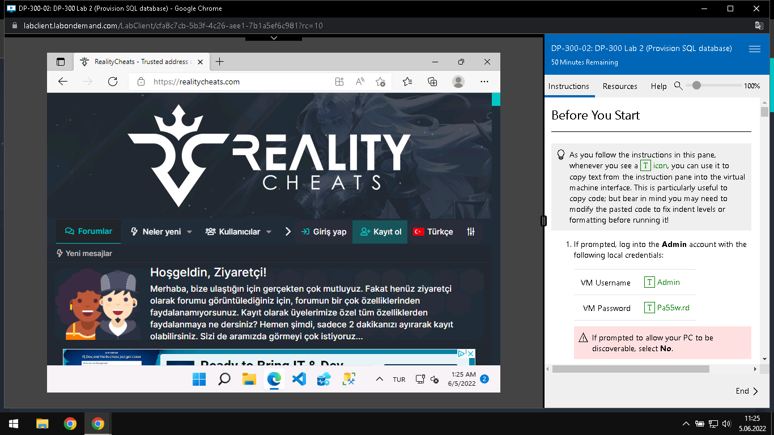The width and height of the screenshot is (774, 435).
Task: Open Edge collections icon
Action: (432, 82)
